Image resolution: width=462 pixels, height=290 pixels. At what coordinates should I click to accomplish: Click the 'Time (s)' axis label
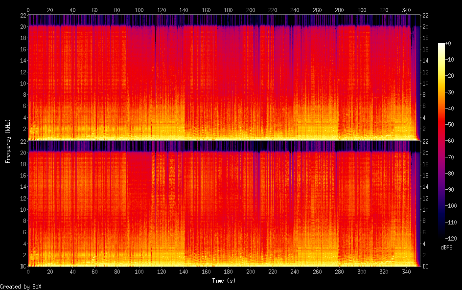coord(225,281)
